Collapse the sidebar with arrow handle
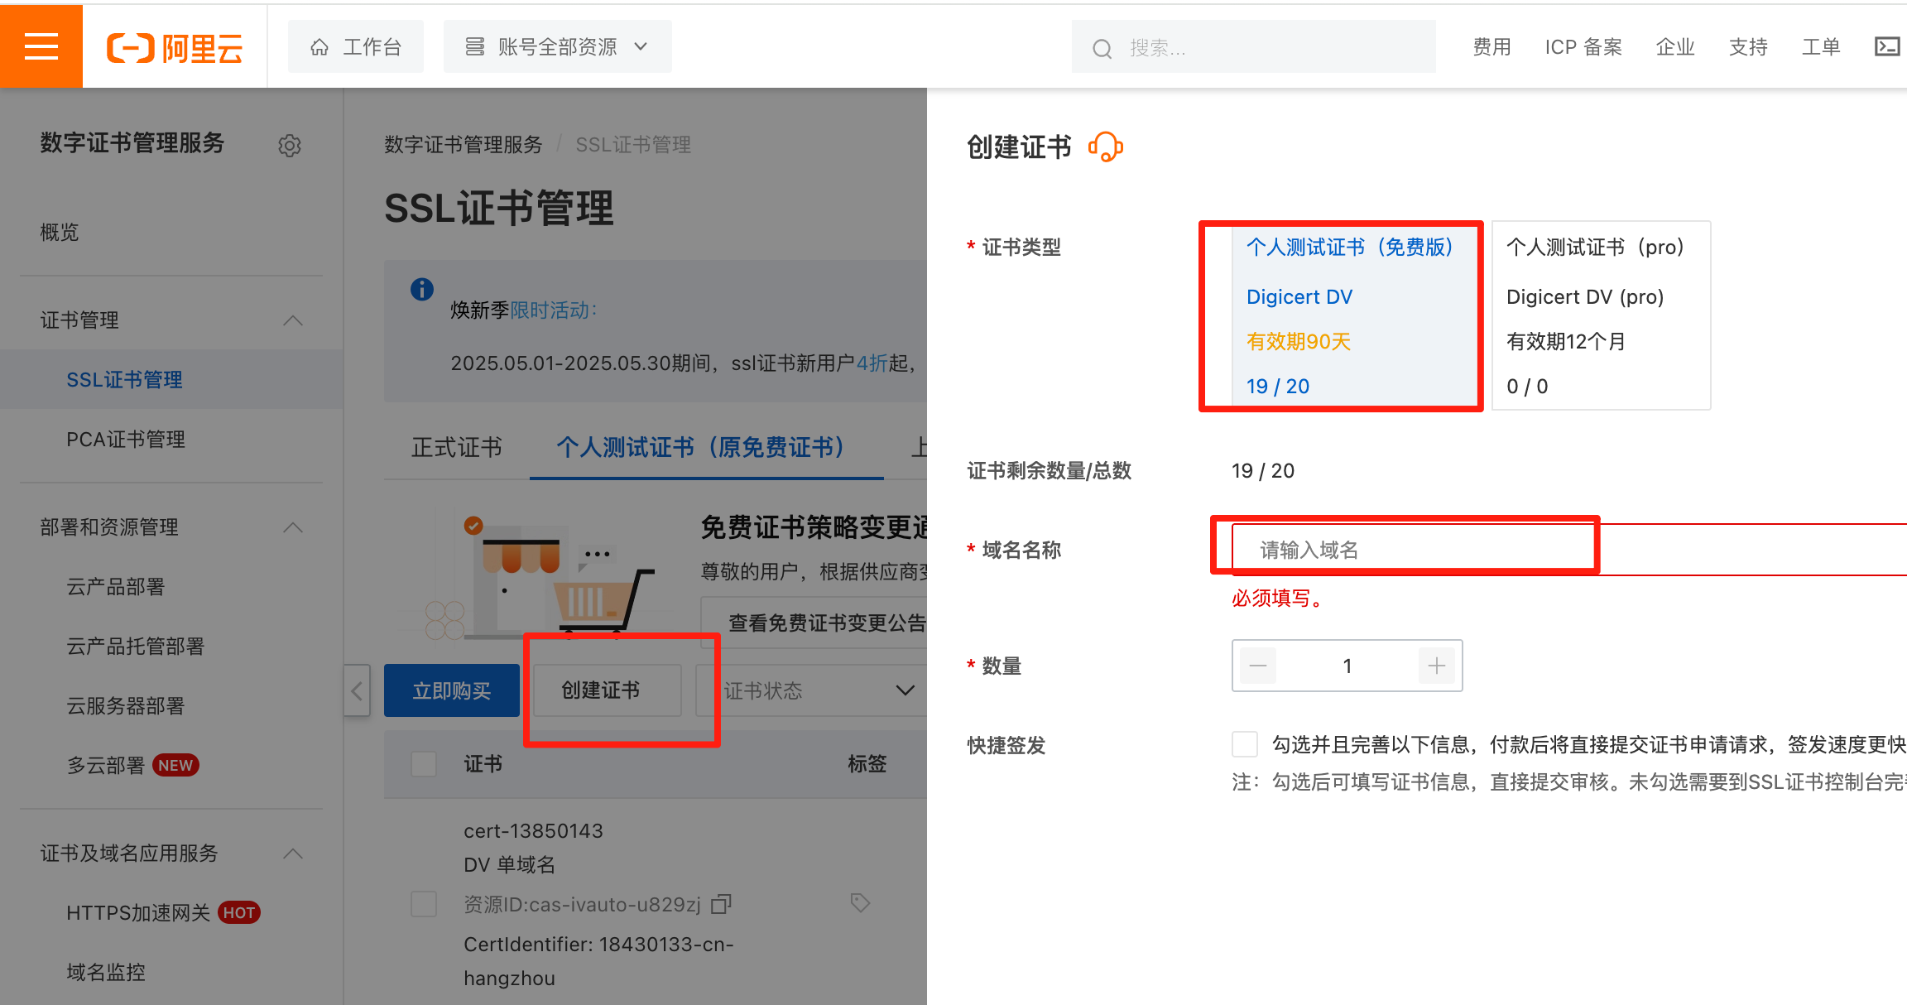1907x1005 pixels. tap(357, 690)
